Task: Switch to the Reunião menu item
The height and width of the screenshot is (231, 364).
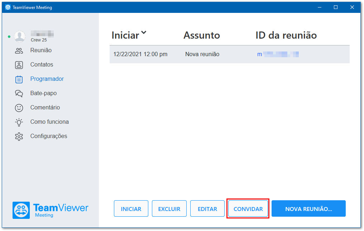Action: click(x=41, y=50)
